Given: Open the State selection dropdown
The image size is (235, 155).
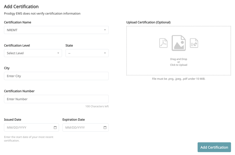Looking at the screenshot, I should pyautogui.click(x=84, y=53).
